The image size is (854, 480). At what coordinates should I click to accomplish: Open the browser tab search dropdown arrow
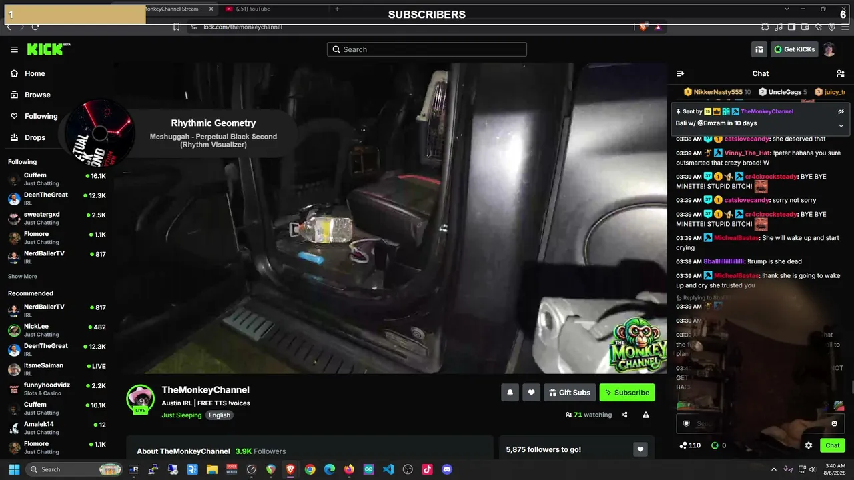click(x=787, y=9)
